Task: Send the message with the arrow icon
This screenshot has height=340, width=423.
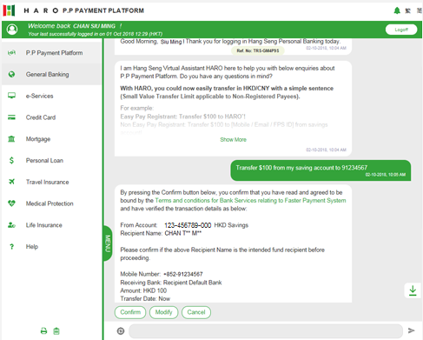Action: [x=412, y=330]
